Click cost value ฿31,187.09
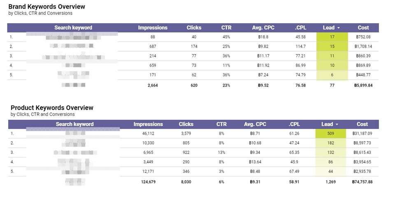Viewport: 395px width, 197px height. (x=362, y=133)
